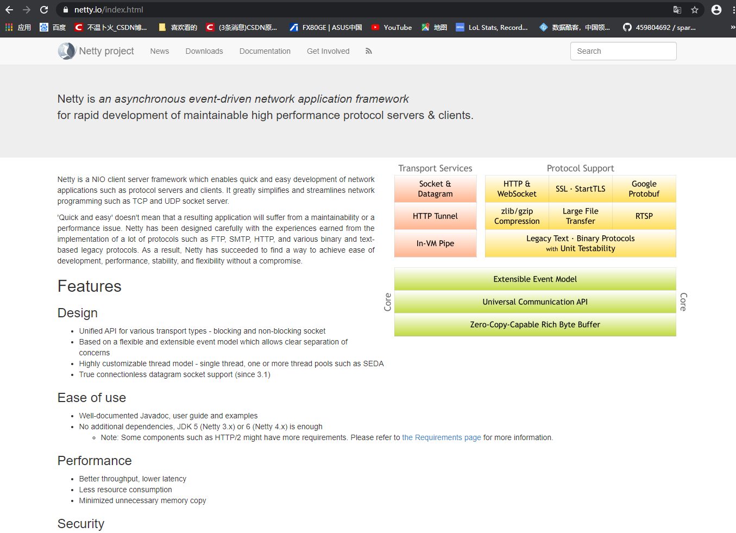Click the Security heading
Image resolution: width=736 pixels, height=533 pixels.
click(x=81, y=524)
